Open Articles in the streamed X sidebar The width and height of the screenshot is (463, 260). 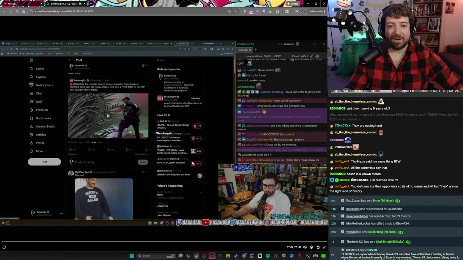pyautogui.click(x=38, y=135)
